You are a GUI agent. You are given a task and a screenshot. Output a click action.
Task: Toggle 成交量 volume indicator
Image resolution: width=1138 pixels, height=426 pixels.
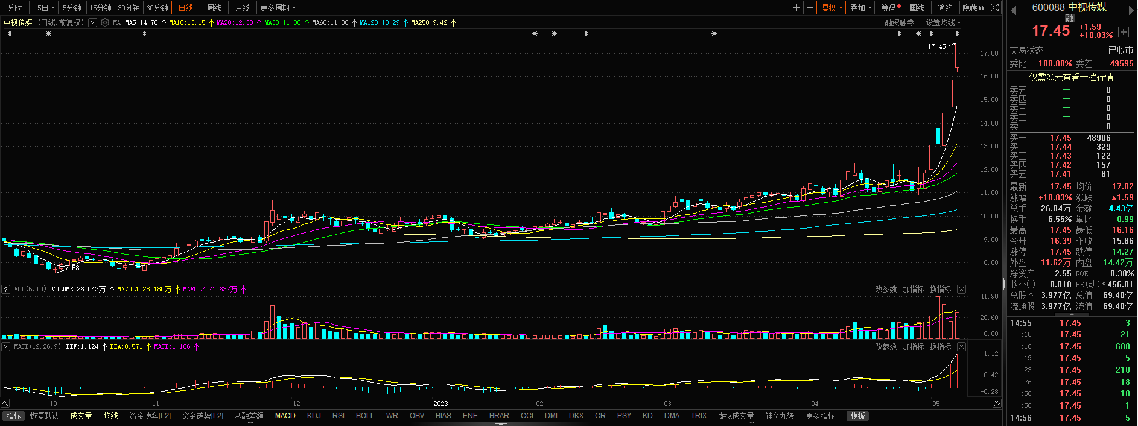click(x=81, y=416)
